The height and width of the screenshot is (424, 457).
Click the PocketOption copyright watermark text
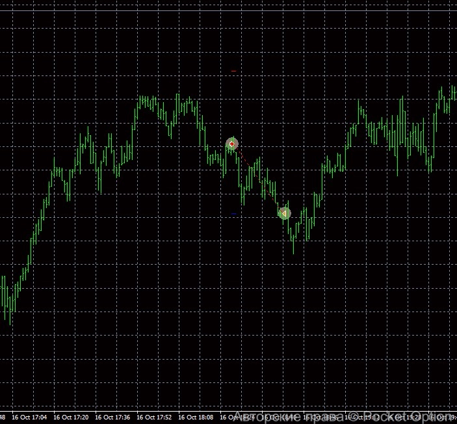pos(344,416)
